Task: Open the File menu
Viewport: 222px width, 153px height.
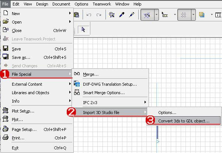Action: click(x=5, y=4)
